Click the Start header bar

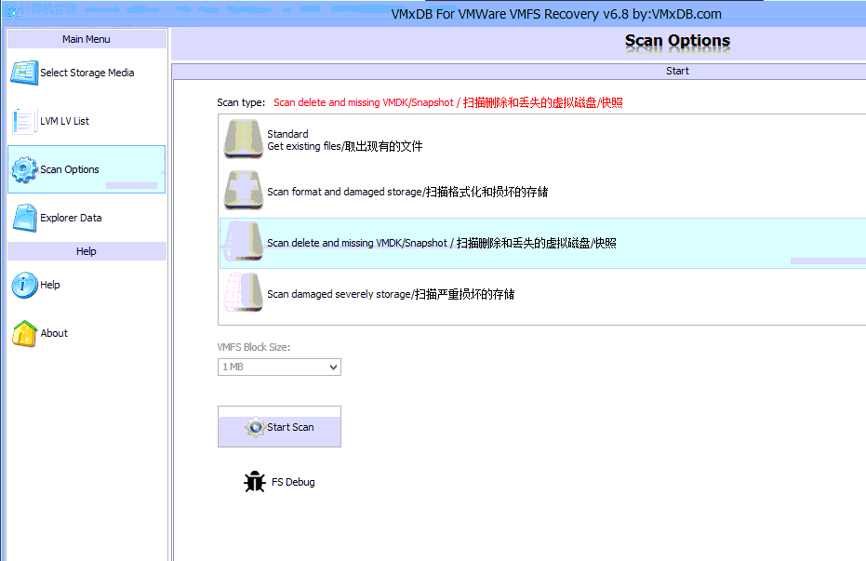(x=519, y=71)
